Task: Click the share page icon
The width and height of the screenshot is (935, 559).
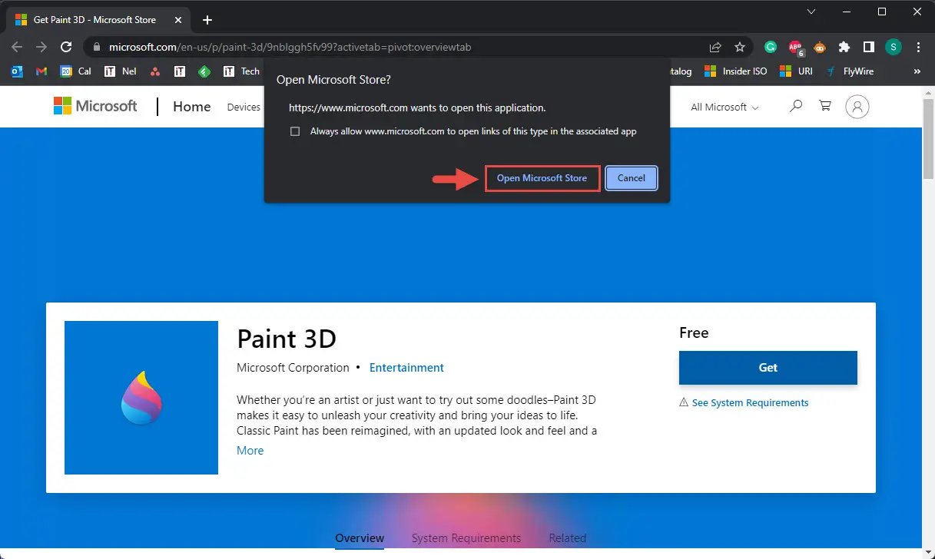Action: click(x=715, y=47)
